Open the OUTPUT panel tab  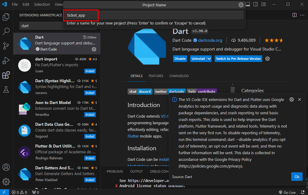pos(136,171)
